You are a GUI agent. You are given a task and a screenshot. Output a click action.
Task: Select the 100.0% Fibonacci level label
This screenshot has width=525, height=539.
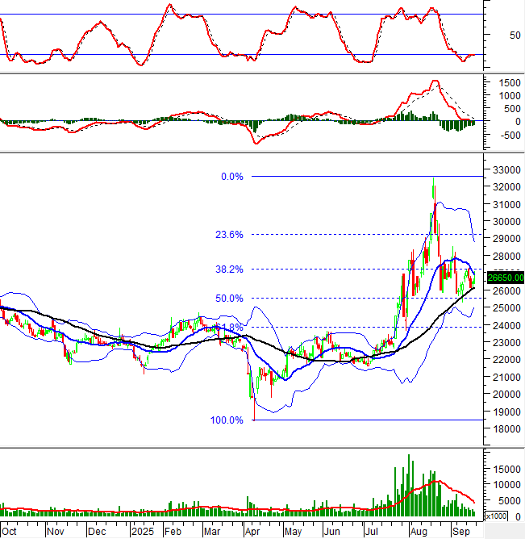coord(227,420)
